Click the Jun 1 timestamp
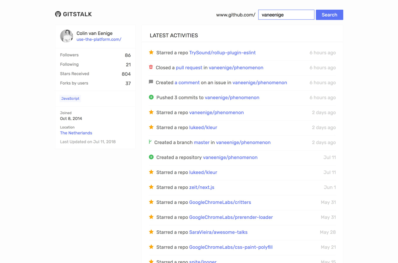This screenshot has height=263, width=398. pos(330,187)
